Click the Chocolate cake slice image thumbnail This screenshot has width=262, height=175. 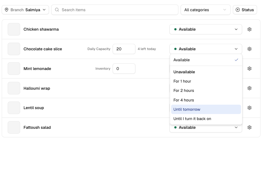14,49
